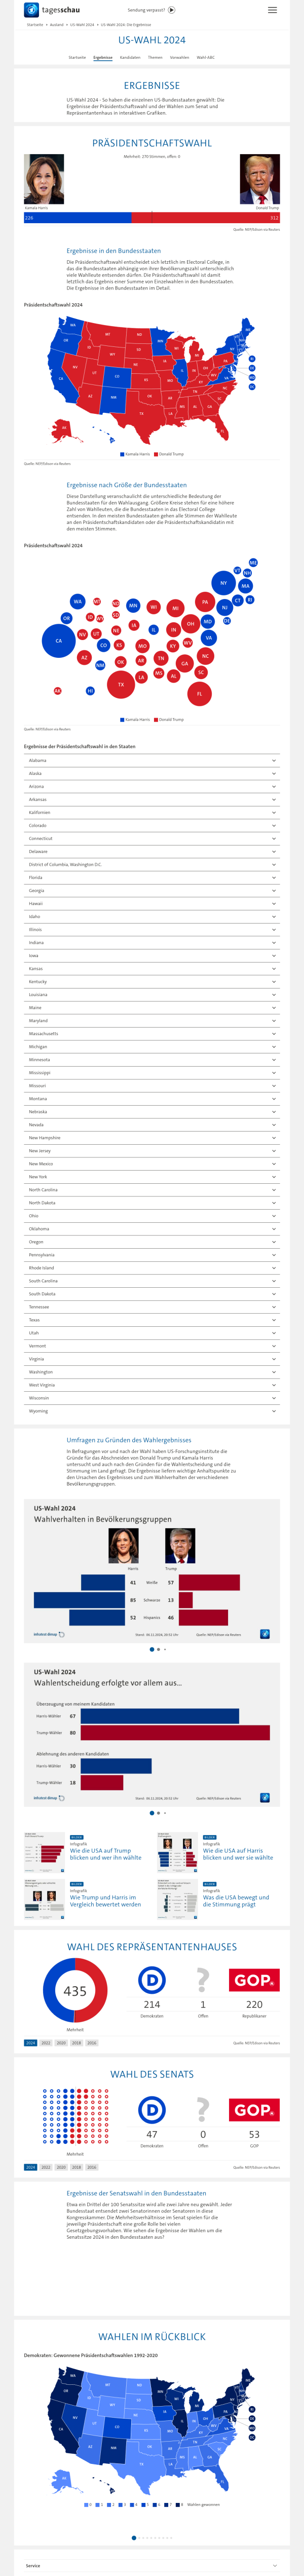Open the hamburger menu icon
The width and height of the screenshot is (304, 2576).
pos(272,10)
